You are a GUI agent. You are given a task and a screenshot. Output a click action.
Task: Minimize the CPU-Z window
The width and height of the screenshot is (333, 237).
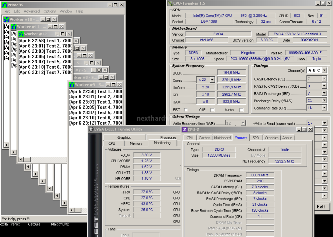pyautogui.click(x=299, y=129)
